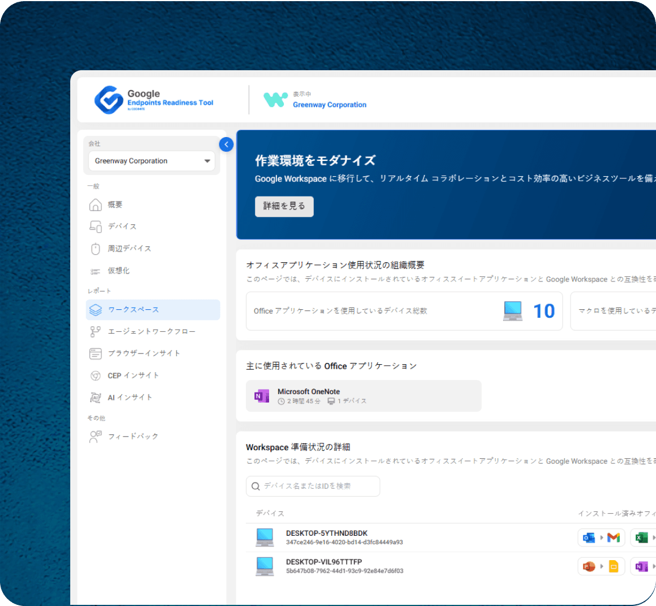Click the Excel icon in DESKTOP-5YTHND8BDK row
656x606 pixels.
pos(641,538)
